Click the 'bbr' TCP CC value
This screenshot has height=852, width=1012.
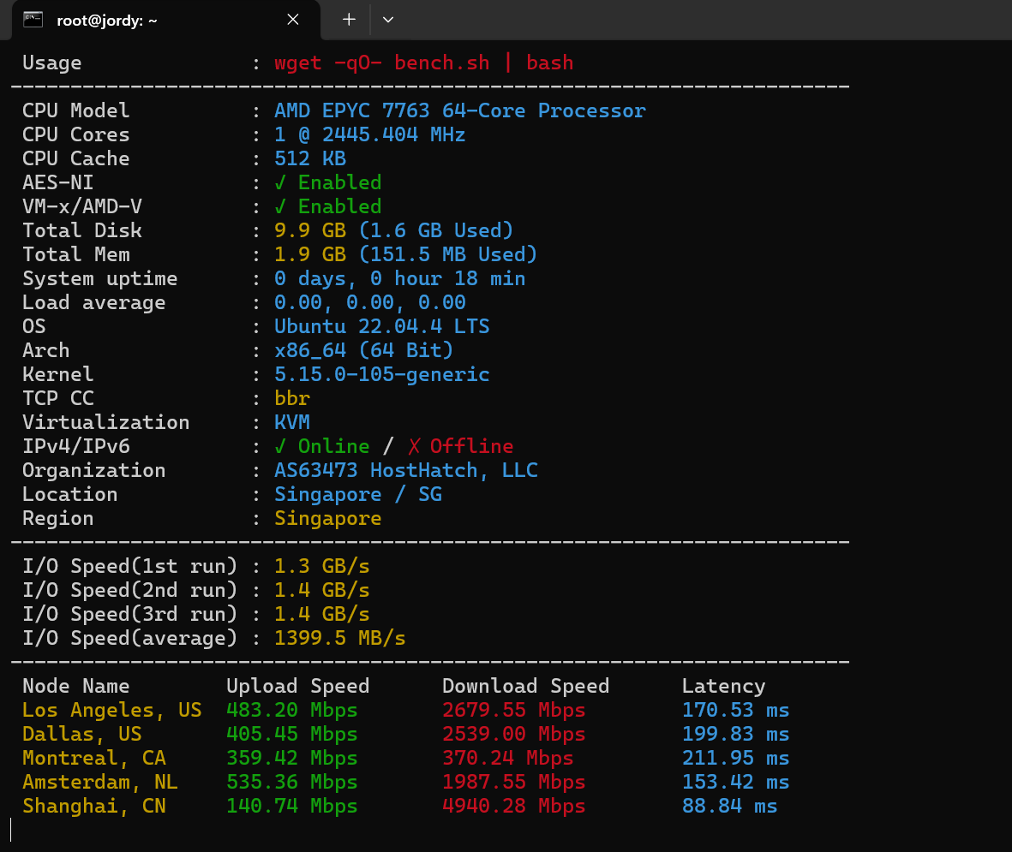tap(292, 398)
